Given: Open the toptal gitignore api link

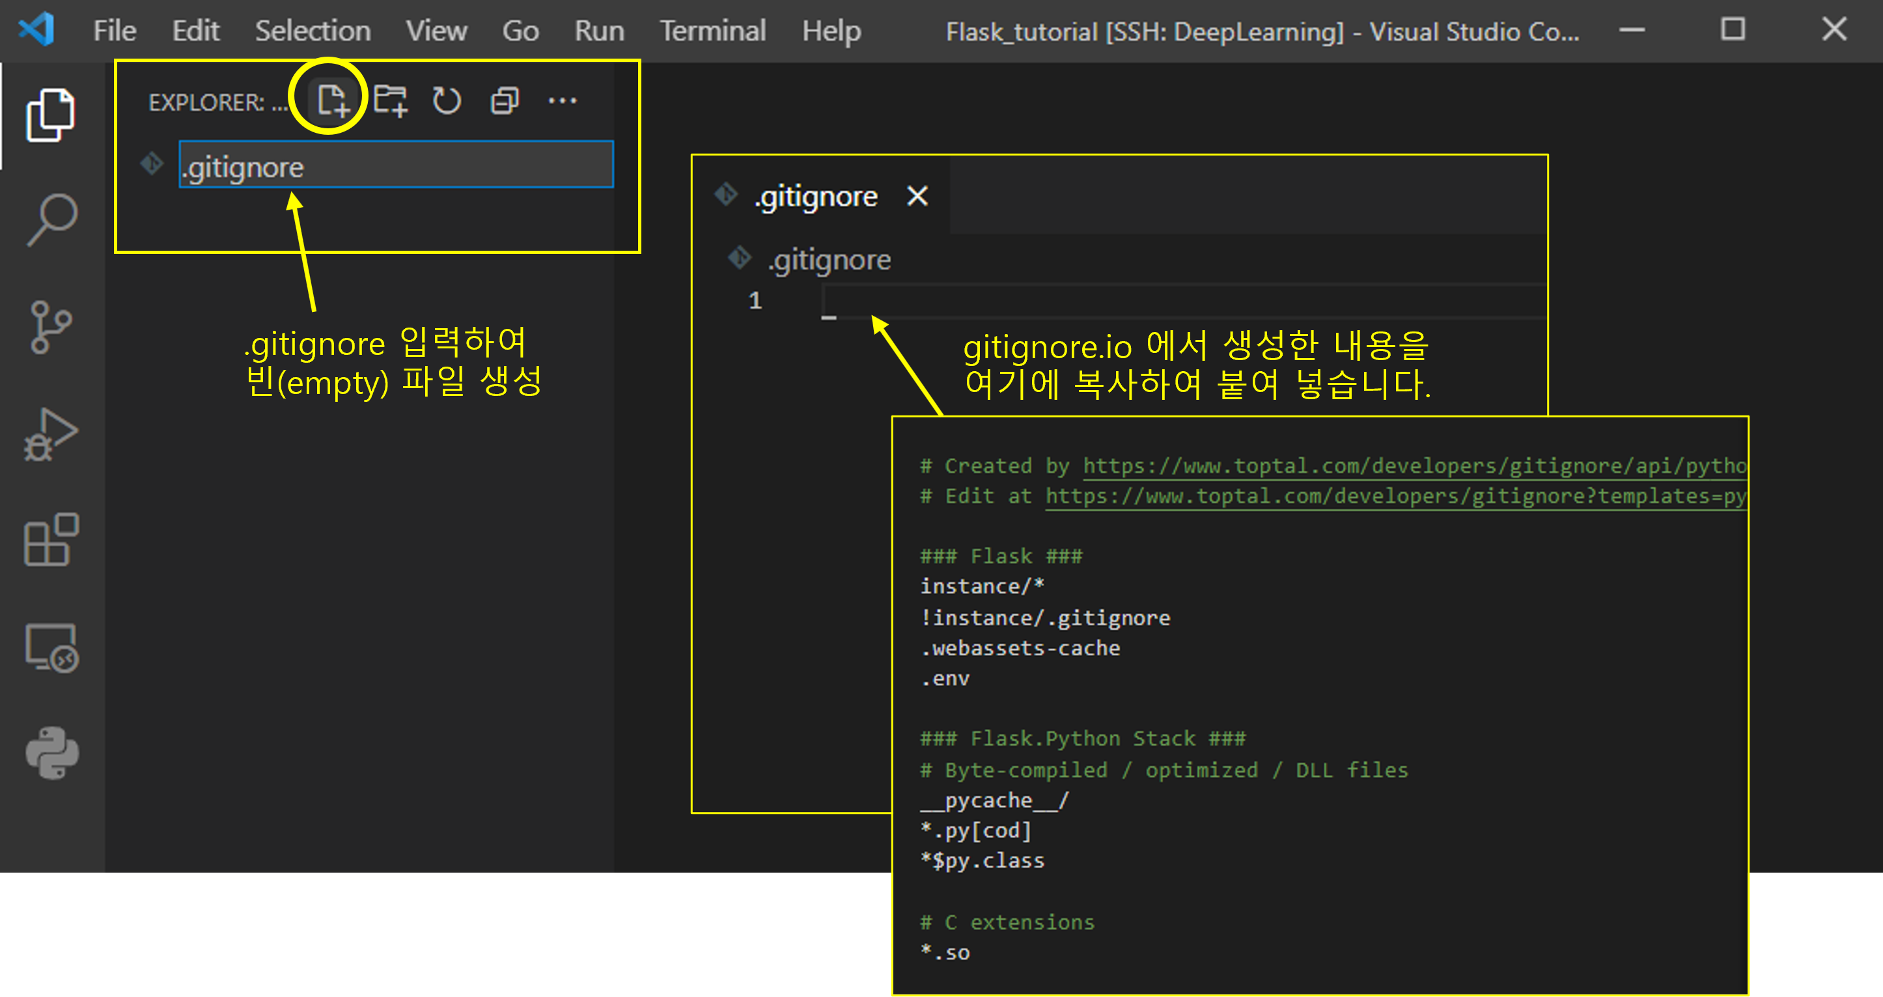Looking at the screenshot, I should [1414, 466].
